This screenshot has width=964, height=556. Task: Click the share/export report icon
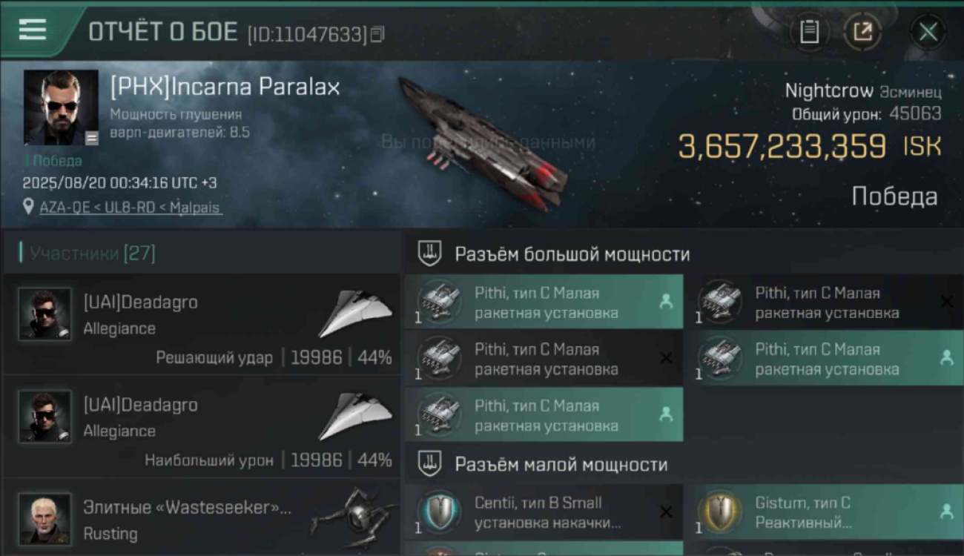(x=862, y=32)
